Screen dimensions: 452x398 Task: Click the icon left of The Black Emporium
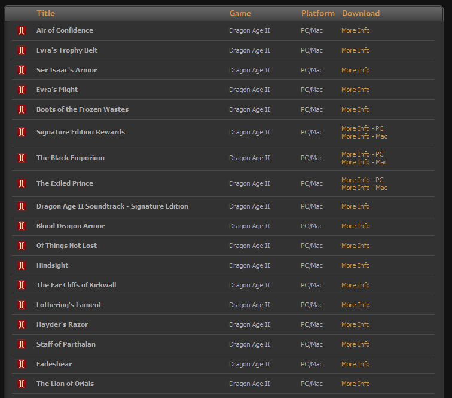click(22, 158)
